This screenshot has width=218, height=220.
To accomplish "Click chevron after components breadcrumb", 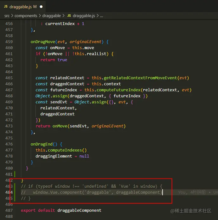I will (x=40, y=16).
